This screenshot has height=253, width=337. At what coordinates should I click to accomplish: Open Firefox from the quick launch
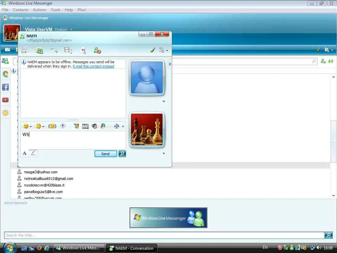39,248
